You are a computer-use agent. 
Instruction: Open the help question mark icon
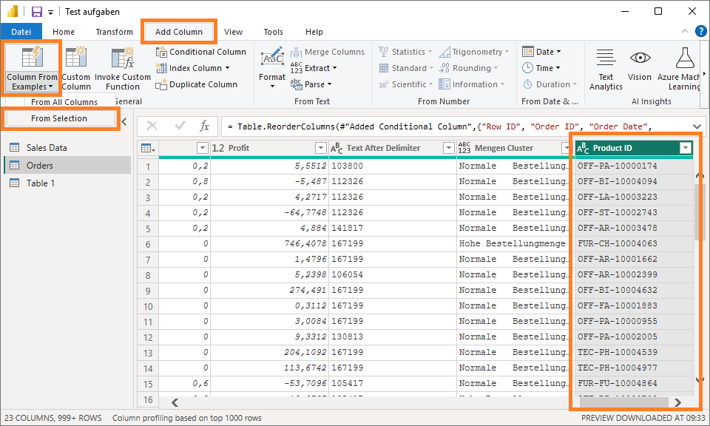coord(700,31)
